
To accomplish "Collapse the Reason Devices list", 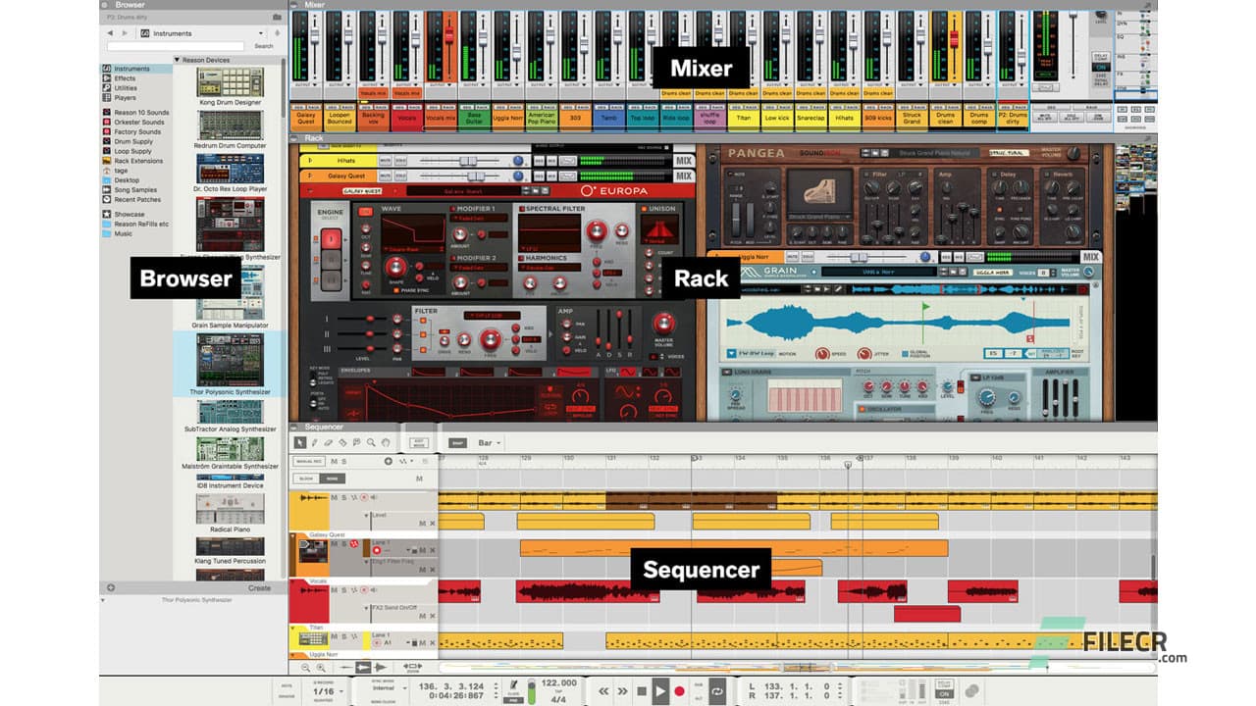I will (x=176, y=60).
